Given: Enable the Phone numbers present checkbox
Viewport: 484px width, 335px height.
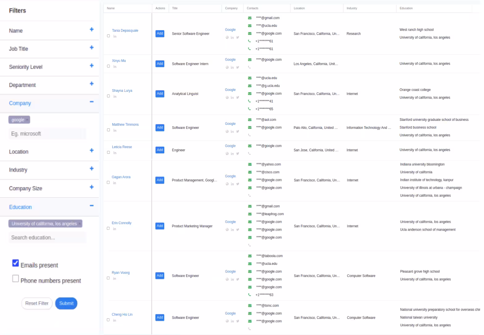Looking at the screenshot, I should pos(15,278).
